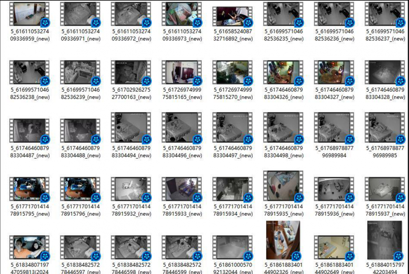Screen dimensions: 409x274
Task: Select thumbnail of file ending in 42203494
Action: [x=385, y=241]
